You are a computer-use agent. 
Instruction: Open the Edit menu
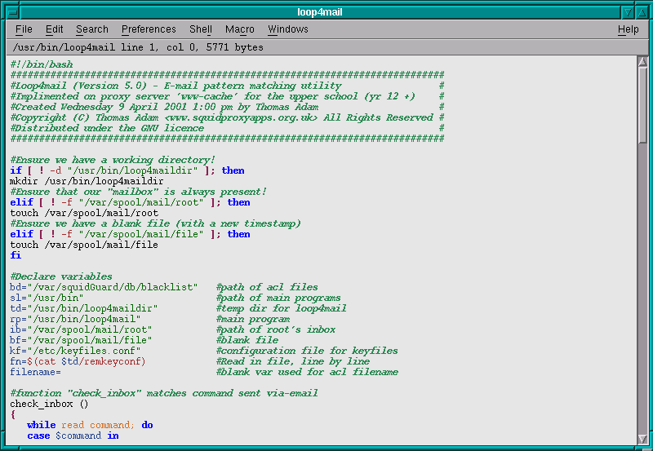tap(55, 29)
